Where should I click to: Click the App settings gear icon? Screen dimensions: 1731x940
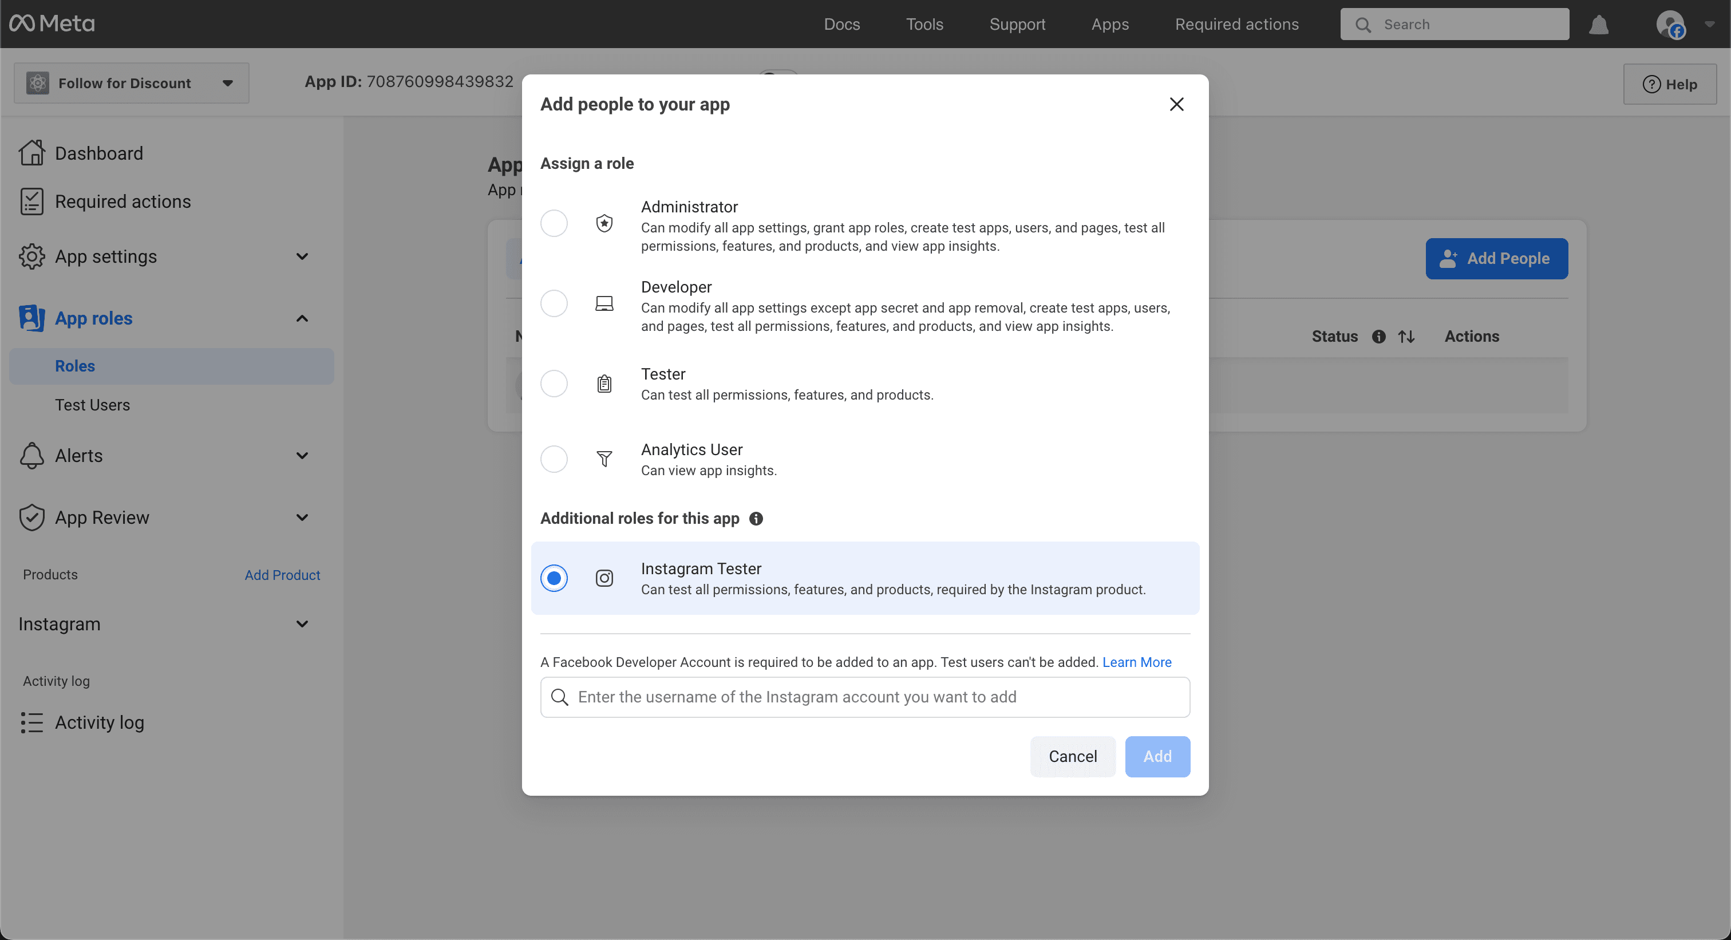pyautogui.click(x=31, y=256)
